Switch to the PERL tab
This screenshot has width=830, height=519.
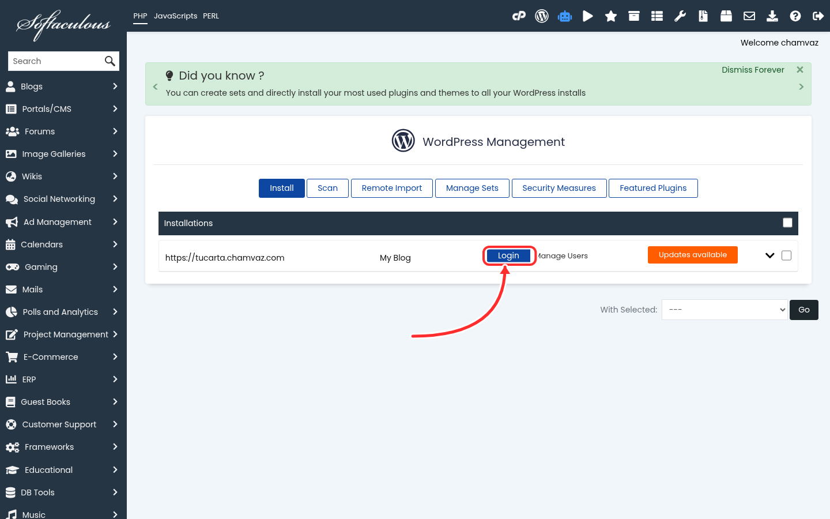pos(211,16)
